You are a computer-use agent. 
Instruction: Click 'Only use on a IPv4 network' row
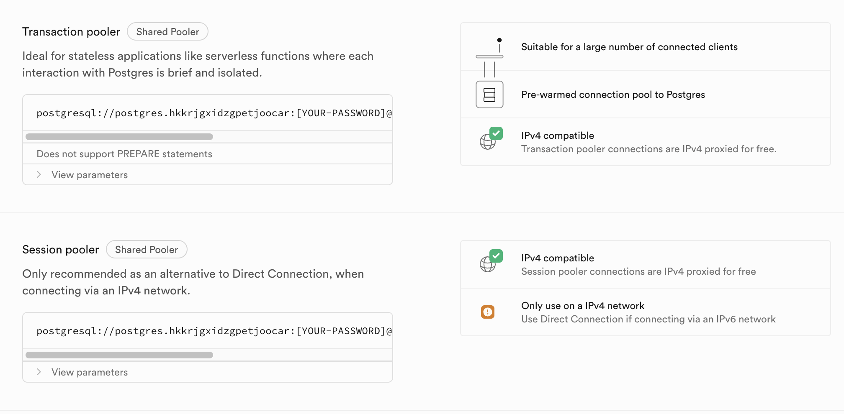click(x=582, y=306)
